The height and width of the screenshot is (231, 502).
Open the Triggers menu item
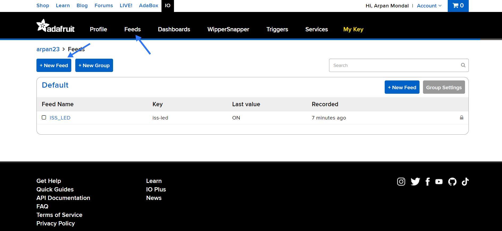click(x=277, y=29)
